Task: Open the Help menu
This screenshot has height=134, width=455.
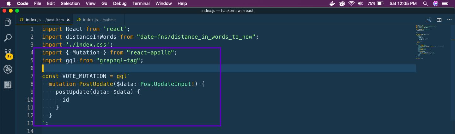Action: [x=182, y=3]
